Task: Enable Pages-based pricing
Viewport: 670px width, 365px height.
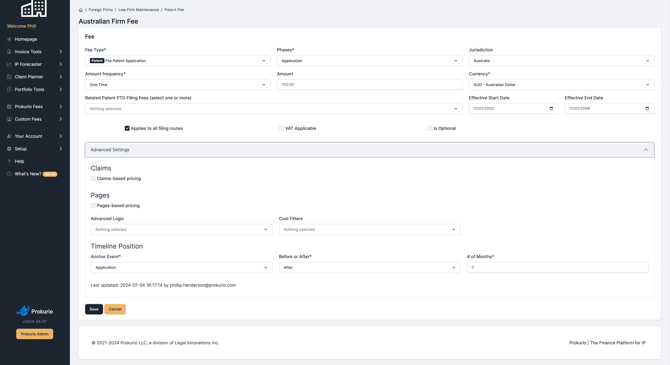Action: coord(93,206)
